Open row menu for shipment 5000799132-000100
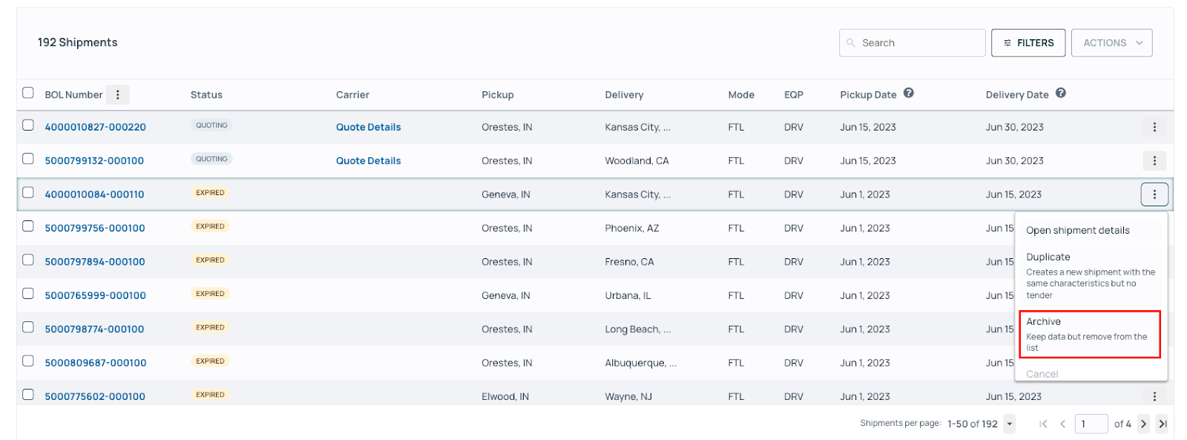The height and width of the screenshot is (440, 1187). click(x=1154, y=160)
